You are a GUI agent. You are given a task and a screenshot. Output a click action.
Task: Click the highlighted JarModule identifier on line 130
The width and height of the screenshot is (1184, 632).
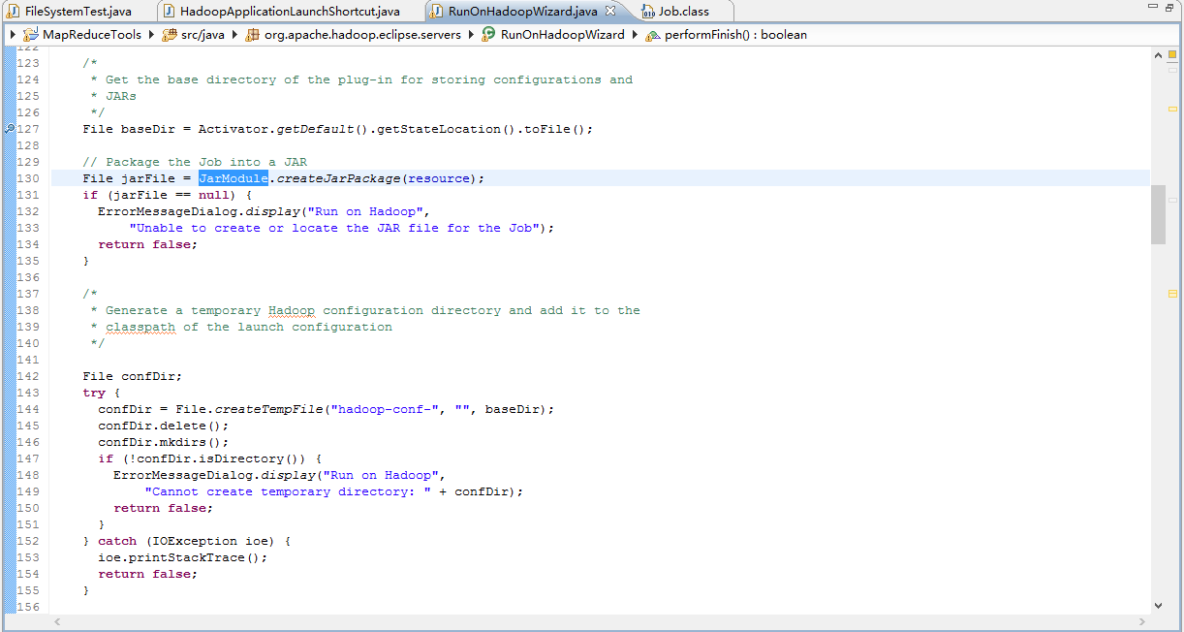tap(234, 178)
